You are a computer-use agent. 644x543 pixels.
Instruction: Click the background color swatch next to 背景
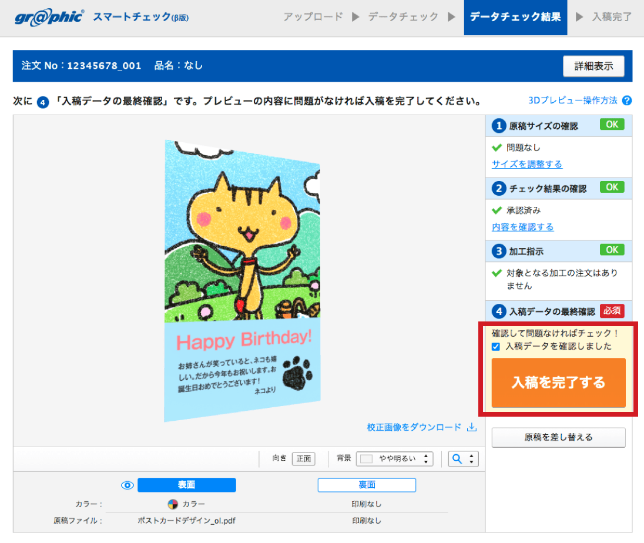(367, 459)
